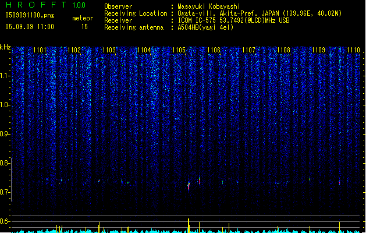Screen dimensions: 366x233
Task: Click the 1106 time marker
Action: click(214, 50)
